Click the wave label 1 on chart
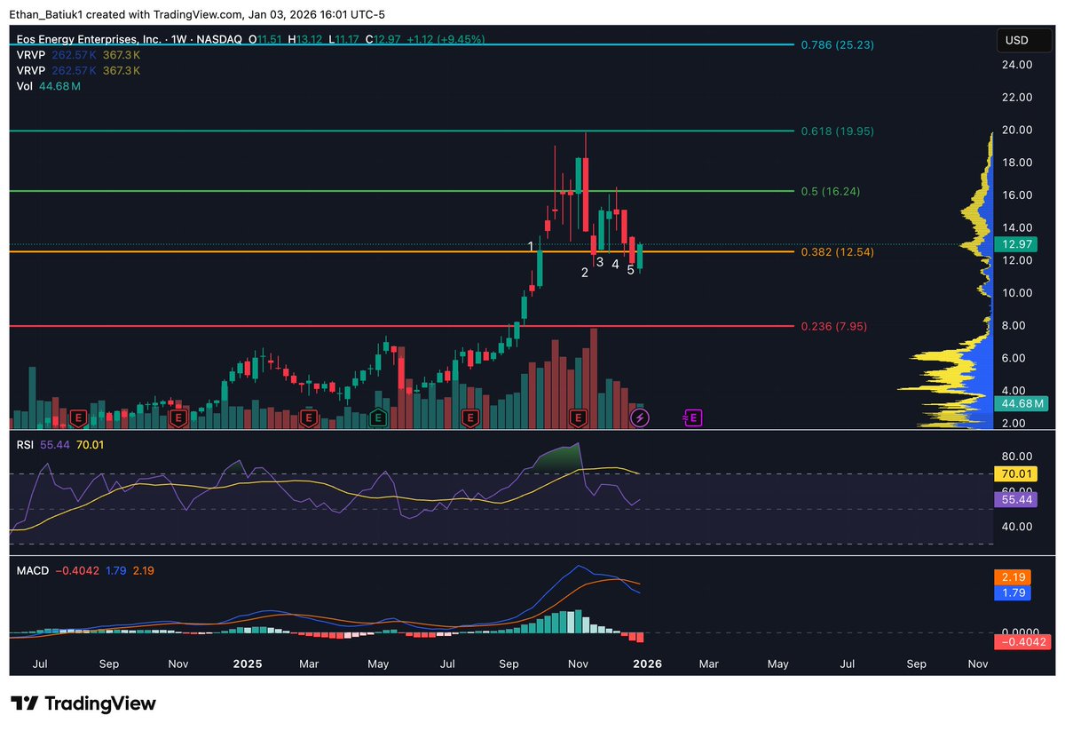The height and width of the screenshot is (731, 1065). pyautogui.click(x=531, y=245)
